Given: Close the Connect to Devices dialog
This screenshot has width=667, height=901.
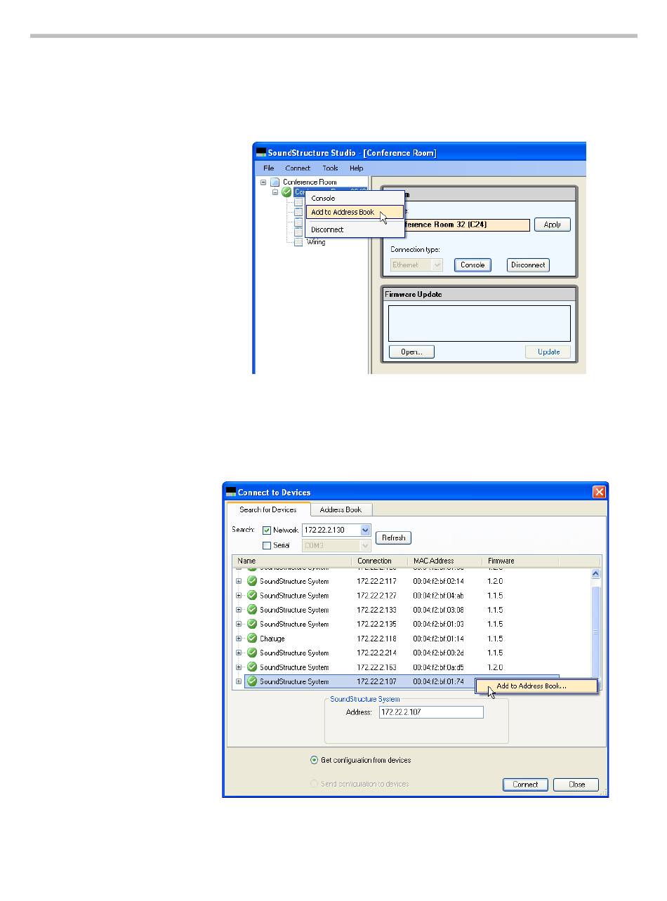Looking at the screenshot, I should click(599, 492).
